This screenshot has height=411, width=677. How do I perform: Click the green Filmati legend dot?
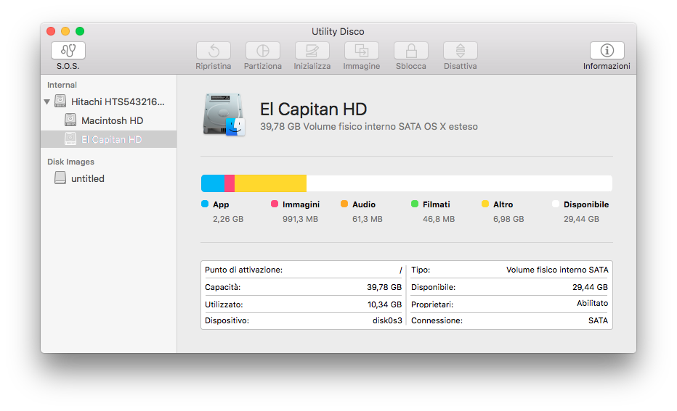click(415, 204)
